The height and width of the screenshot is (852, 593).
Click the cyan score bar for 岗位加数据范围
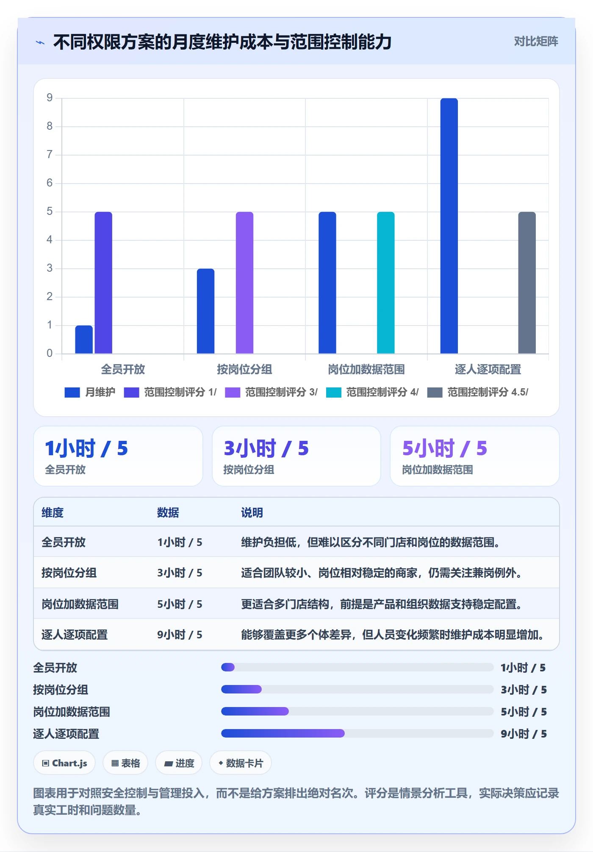click(386, 282)
